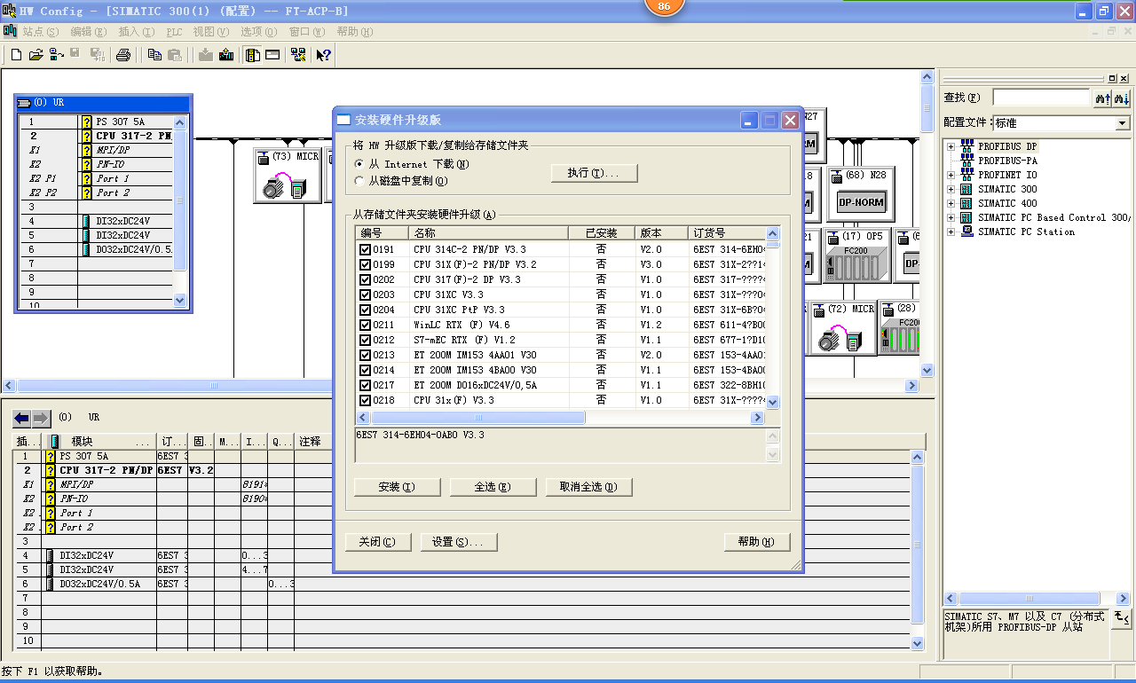This screenshot has height=683, width=1136.
Task: Open the 站点 (Station) menu
Action: [x=41, y=32]
